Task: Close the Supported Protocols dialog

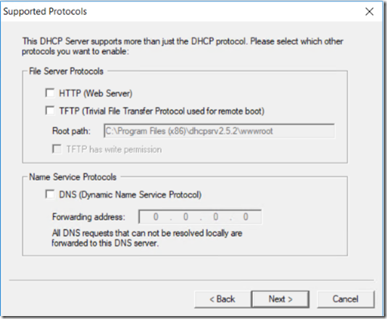Action: click(x=370, y=12)
